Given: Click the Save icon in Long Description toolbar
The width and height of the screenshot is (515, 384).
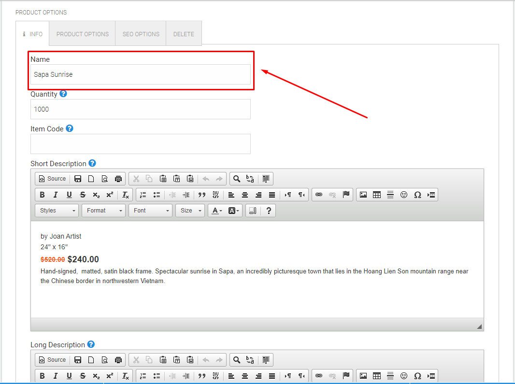Looking at the screenshot, I should [x=78, y=360].
